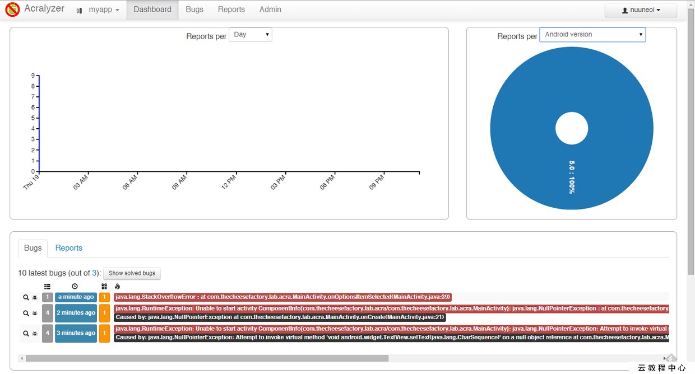This screenshot has height=374, width=695.
Task: Click the bug icon in StackOverflowError row
Action: click(x=35, y=297)
